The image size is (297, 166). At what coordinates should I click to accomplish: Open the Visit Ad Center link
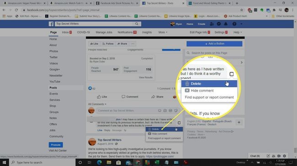(58, 151)
